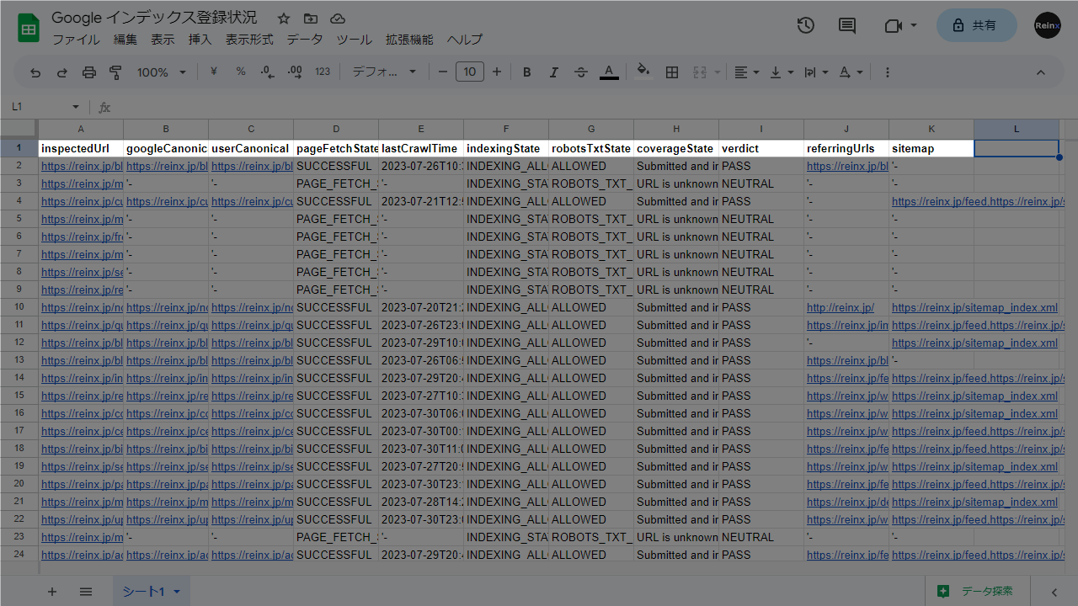The height and width of the screenshot is (606, 1078).
Task: Click the 共有 share button
Action: [x=976, y=25]
